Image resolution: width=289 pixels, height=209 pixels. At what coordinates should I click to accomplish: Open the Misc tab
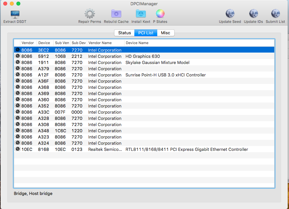pos(165,33)
